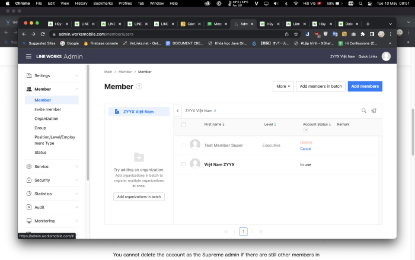This screenshot has width=415, height=260.
Task: Open macOS Control Center icon
Action: (x=370, y=4)
